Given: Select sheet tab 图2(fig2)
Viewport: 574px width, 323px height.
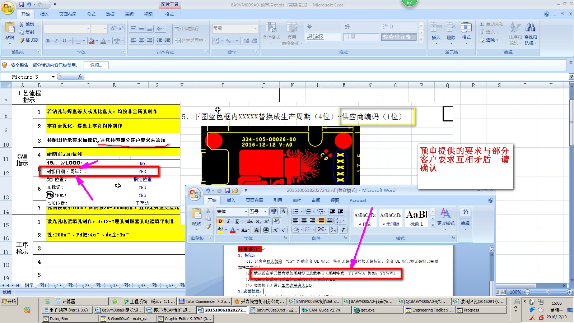Looking at the screenshot, I should (x=78, y=285).
